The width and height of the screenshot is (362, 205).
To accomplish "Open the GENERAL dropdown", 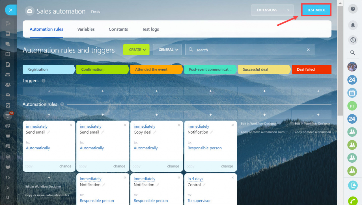I will pos(167,50).
